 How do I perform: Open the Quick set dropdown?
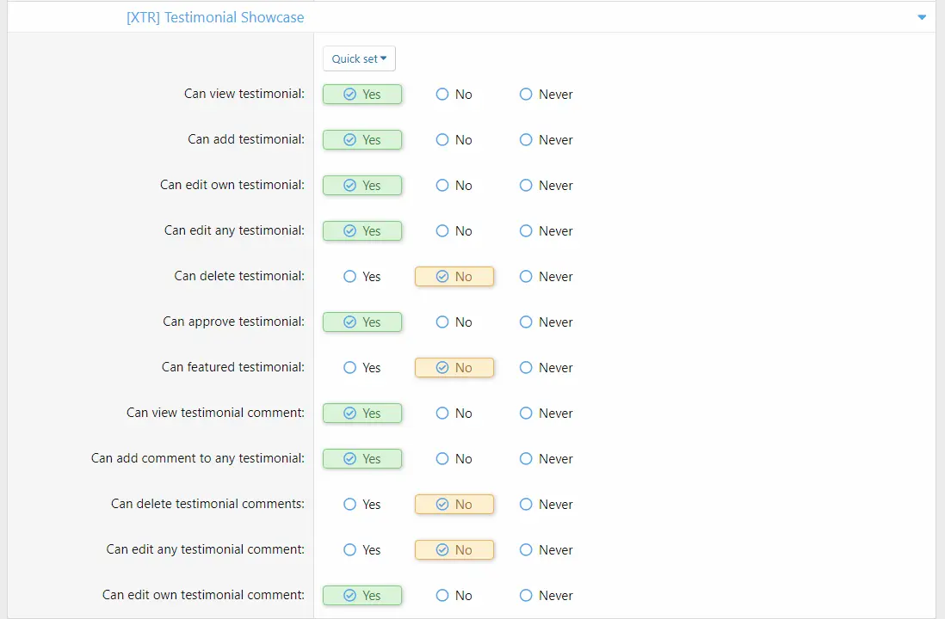point(359,58)
